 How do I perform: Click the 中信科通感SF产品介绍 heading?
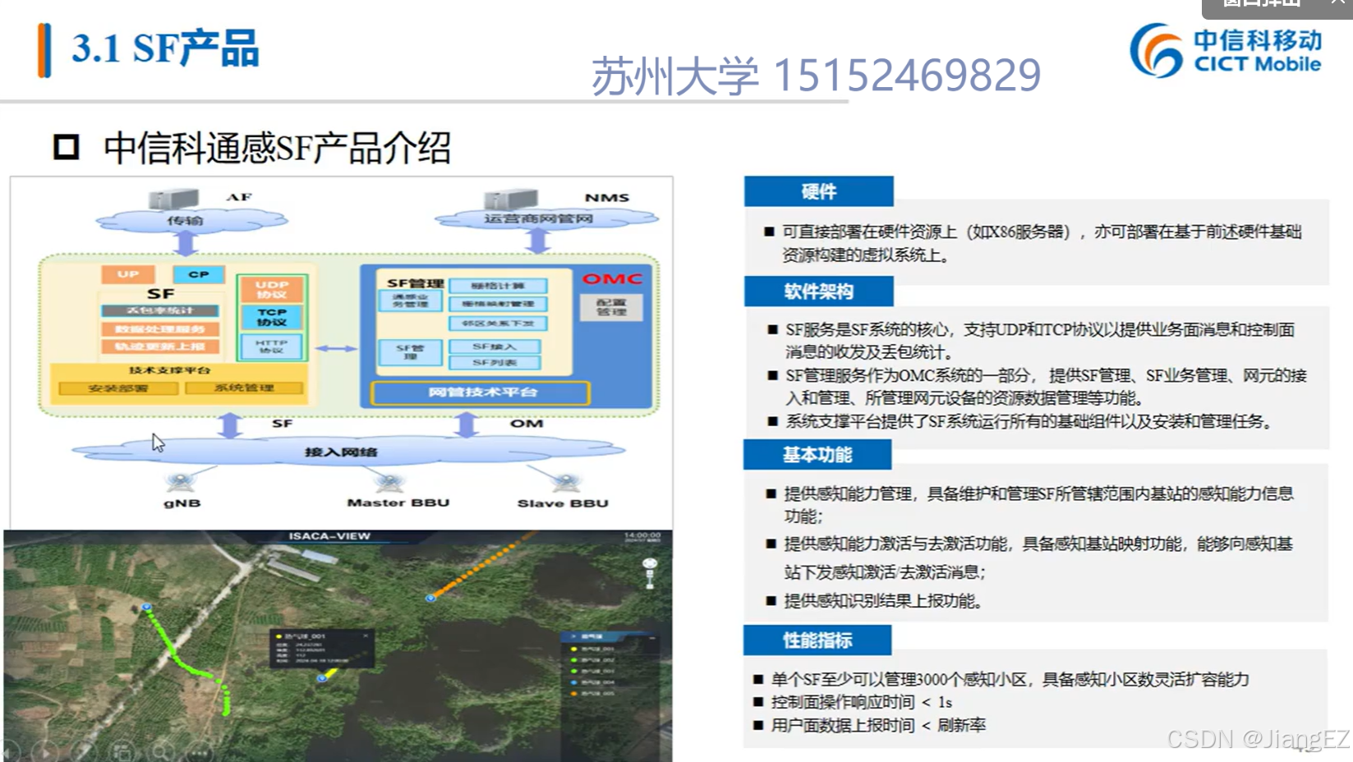(277, 148)
